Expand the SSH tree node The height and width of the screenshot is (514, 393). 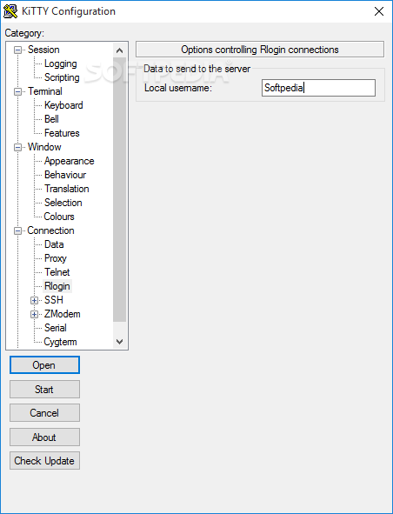(x=34, y=301)
